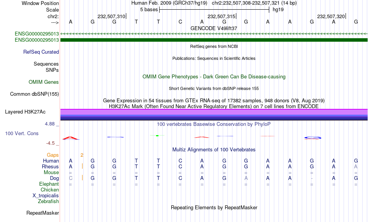Click the Publications Sequences in Scientific Articles title

[x=214, y=58]
